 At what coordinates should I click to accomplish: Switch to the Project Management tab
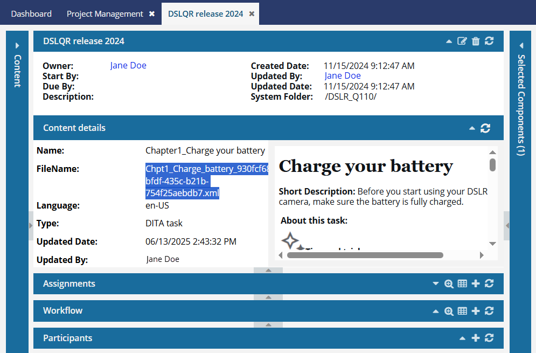pyautogui.click(x=105, y=13)
